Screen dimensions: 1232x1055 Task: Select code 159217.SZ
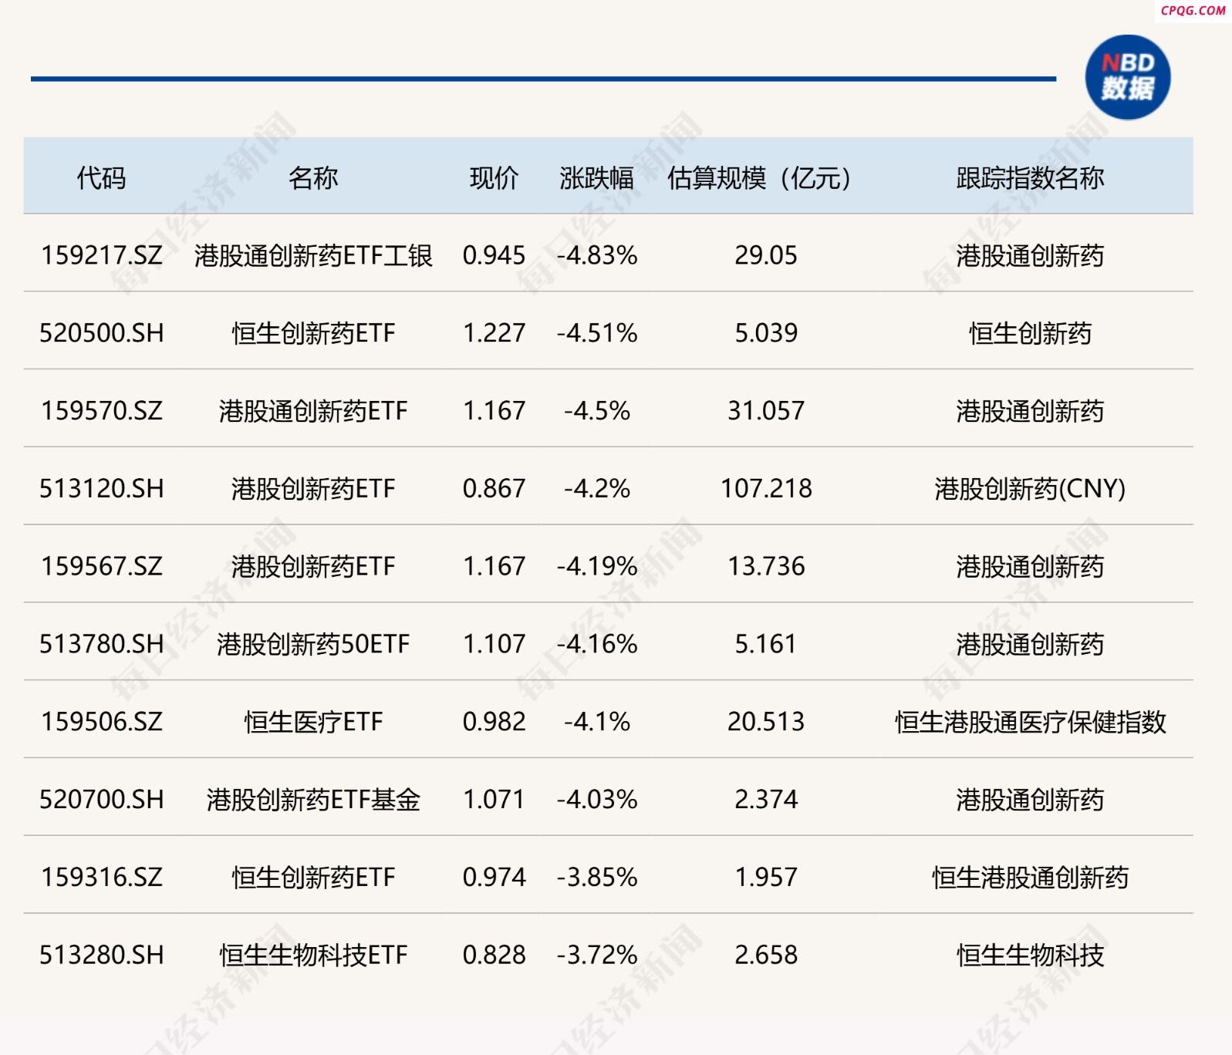click(x=102, y=255)
